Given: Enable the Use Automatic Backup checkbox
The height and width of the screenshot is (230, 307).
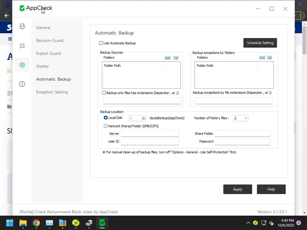Looking at the screenshot, I should pos(101,43).
